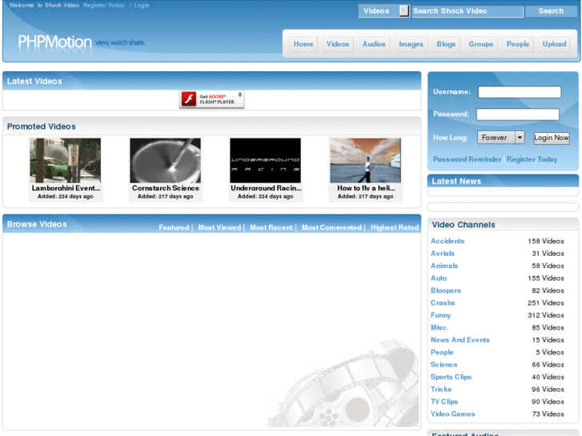Open the Underground Racing video thumbnail

pos(265,160)
